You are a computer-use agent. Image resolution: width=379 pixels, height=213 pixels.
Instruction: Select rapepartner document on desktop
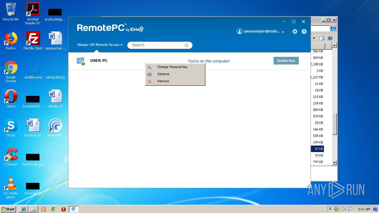pyautogui.click(x=55, y=41)
